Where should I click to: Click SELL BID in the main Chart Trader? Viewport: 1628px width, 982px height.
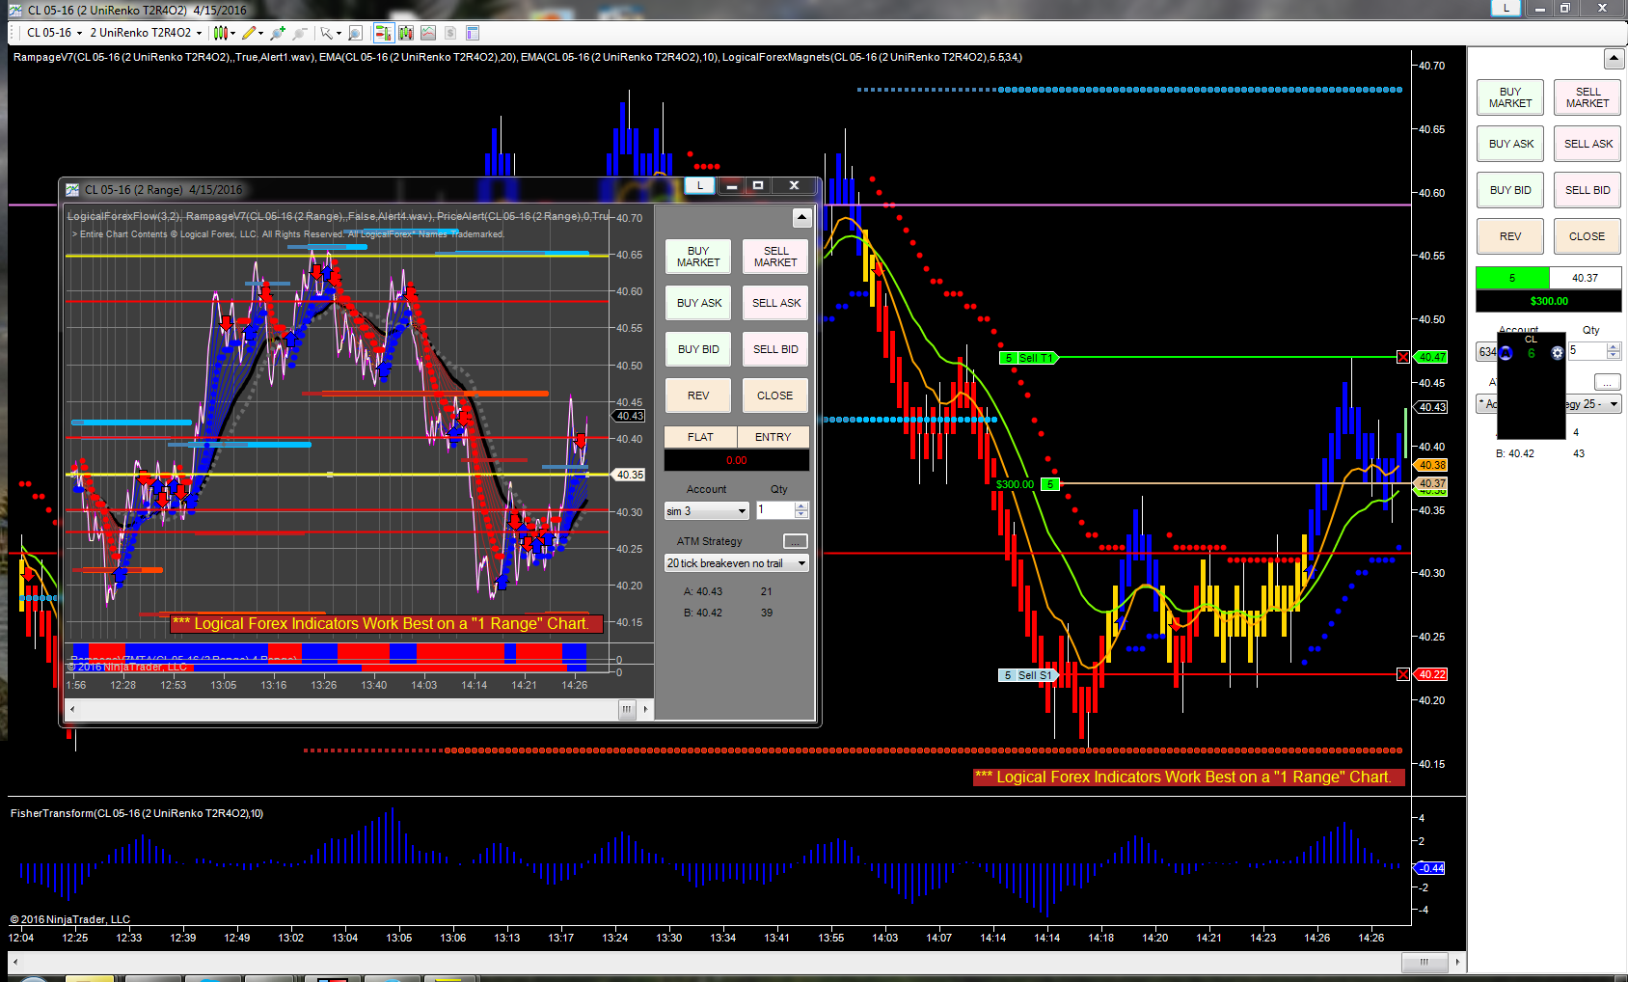pyautogui.click(x=1587, y=190)
